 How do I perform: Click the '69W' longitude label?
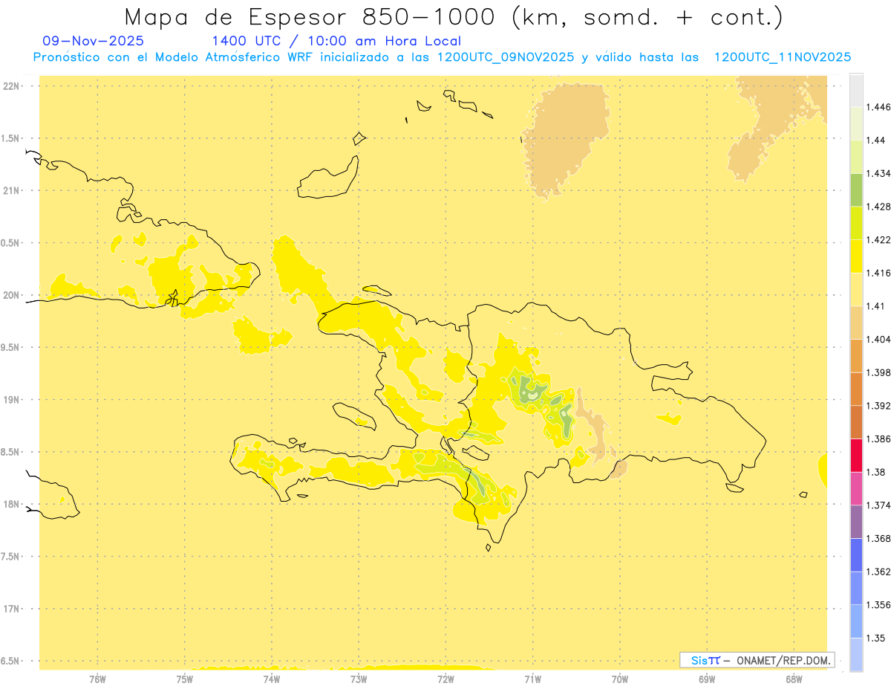pyautogui.click(x=707, y=679)
